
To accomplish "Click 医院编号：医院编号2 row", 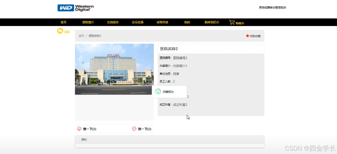I will [173, 58].
